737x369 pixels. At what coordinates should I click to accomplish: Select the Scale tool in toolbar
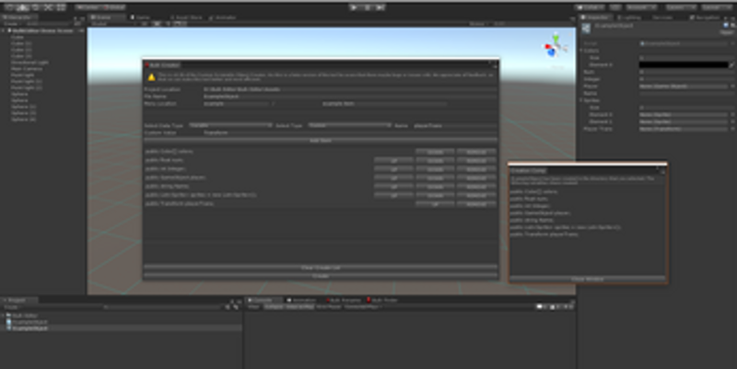tap(48, 7)
